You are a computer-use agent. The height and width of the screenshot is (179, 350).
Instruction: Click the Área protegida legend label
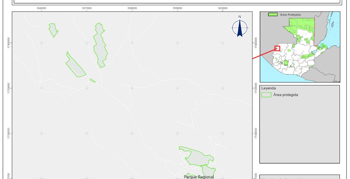coord(285,95)
